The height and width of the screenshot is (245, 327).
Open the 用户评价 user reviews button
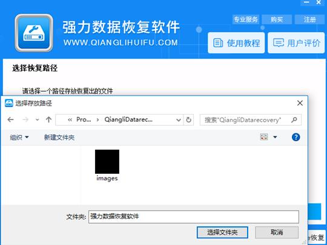click(x=296, y=43)
